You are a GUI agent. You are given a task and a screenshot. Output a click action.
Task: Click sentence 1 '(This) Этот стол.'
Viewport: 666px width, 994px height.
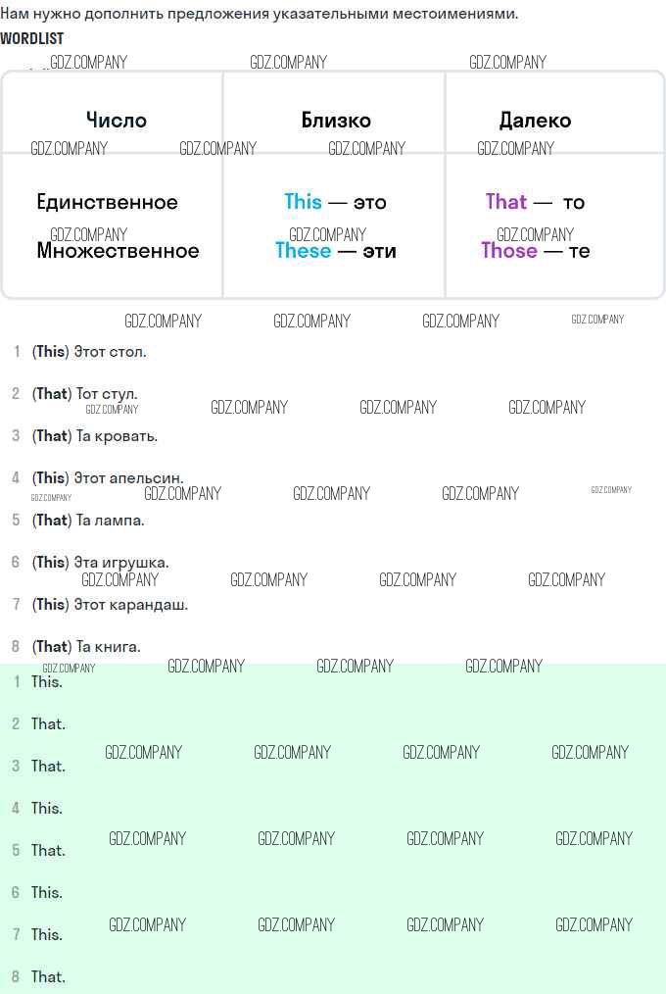pos(89,352)
